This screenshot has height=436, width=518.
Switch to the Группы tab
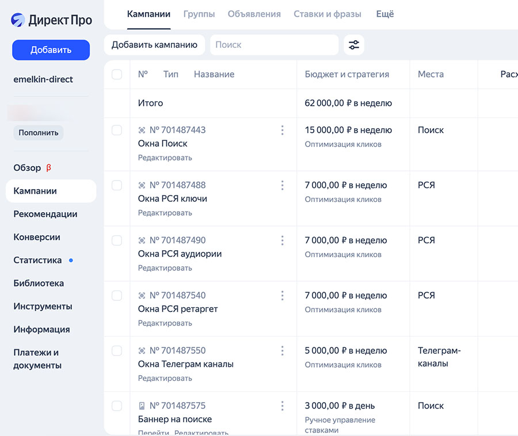[x=199, y=14]
